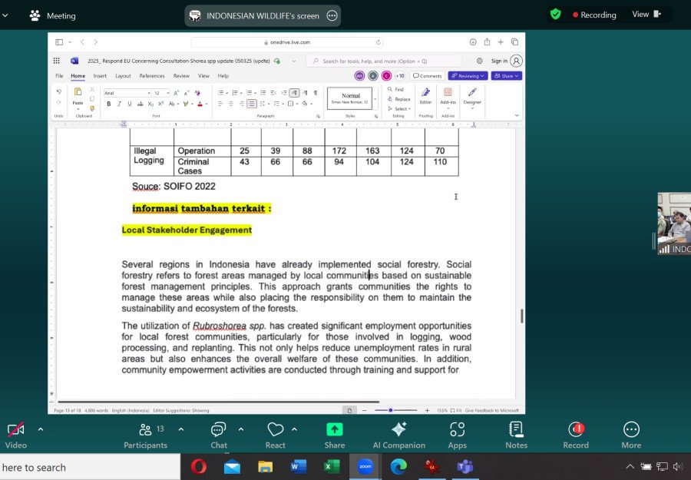Expand video options arrow next to Video
Screen dimensions: 691x480
click(41, 429)
